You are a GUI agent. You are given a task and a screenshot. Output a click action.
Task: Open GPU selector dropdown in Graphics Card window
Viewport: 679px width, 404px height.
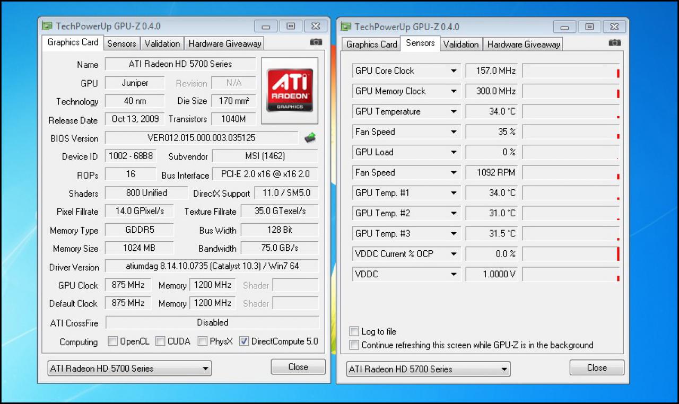coord(129,368)
